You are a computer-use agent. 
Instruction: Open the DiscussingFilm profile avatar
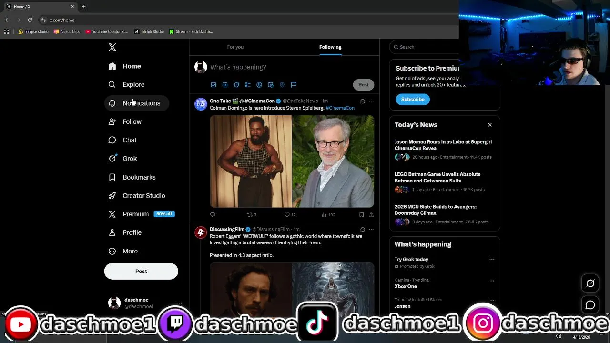(x=201, y=232)
